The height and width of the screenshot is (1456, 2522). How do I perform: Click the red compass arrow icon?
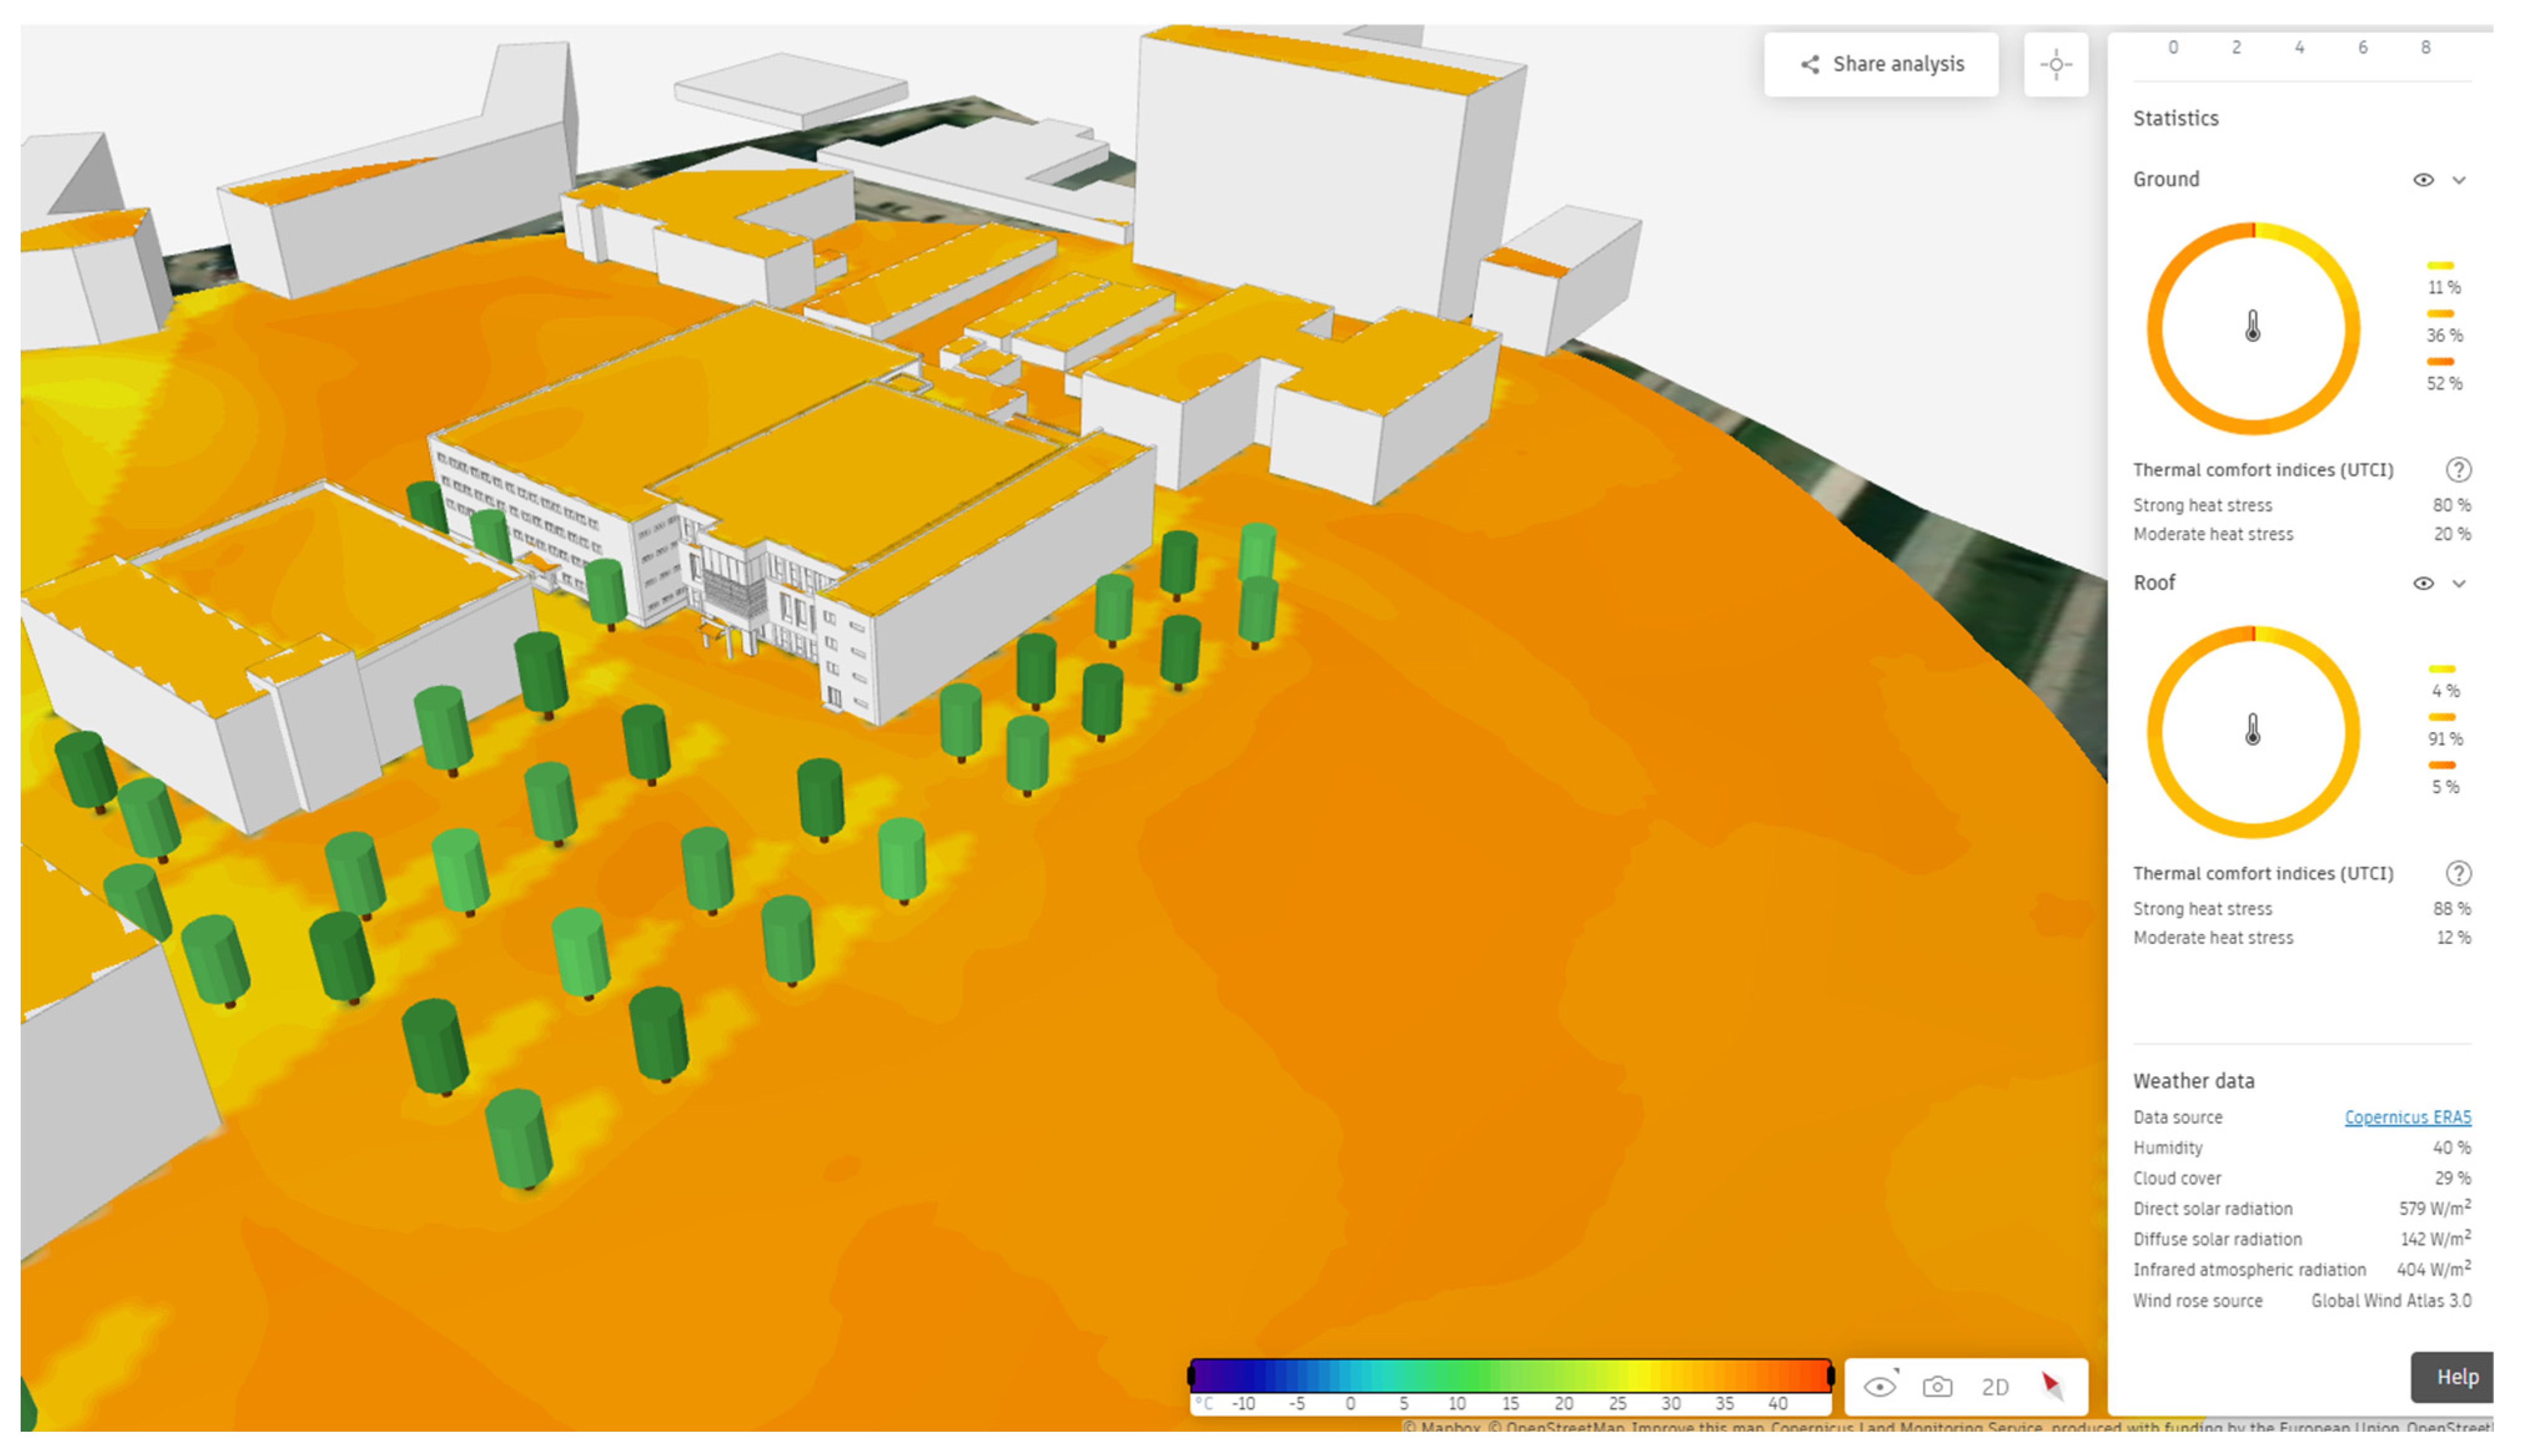(2051, 1386)
